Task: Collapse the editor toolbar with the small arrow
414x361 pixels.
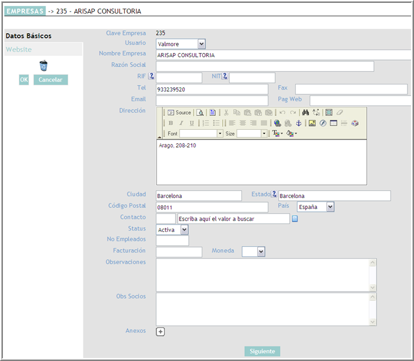Action: (x=159, y=137)
